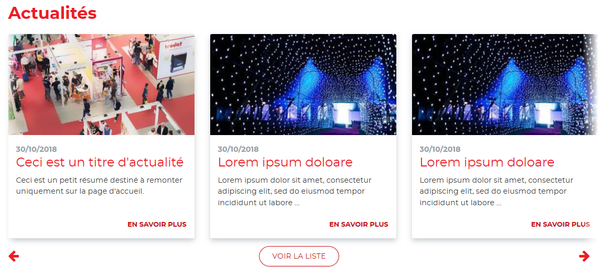The height and width of the screenshot is (267, 606).
Task: Open the middle card's "Lorem ipsum doloare" title
Action: (x=285, y=162)
